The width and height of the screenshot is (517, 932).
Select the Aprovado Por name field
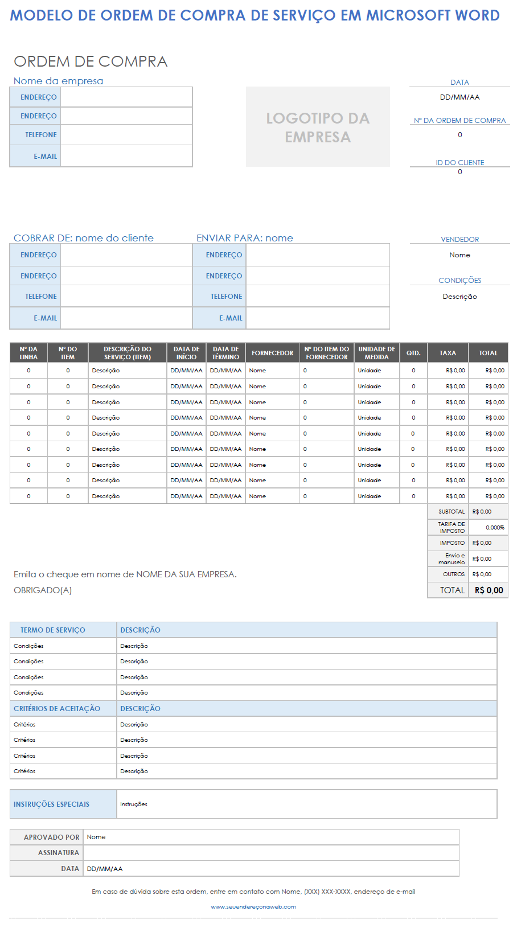tap(270, 837)
